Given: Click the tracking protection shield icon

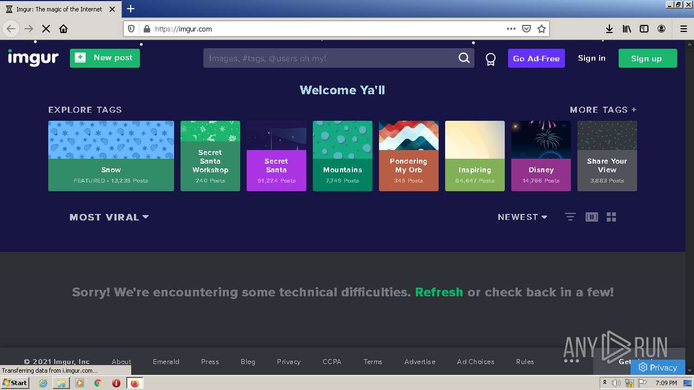Looking at the screenshot, I should coord(131,29).
